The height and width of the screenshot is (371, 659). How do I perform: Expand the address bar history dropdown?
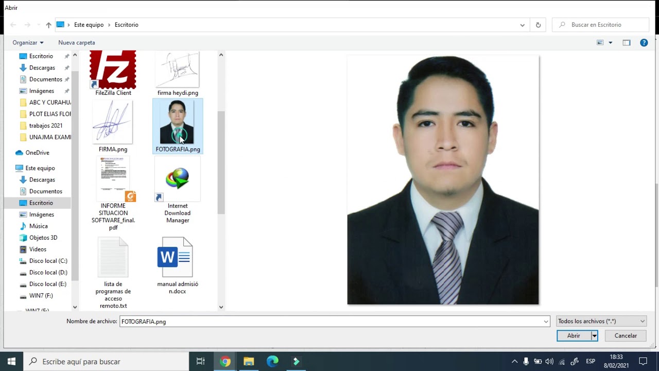(x=522, y=25)
